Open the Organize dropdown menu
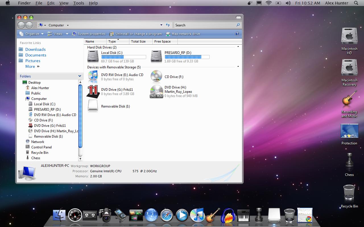364x227 pixels. click(32, 34)
